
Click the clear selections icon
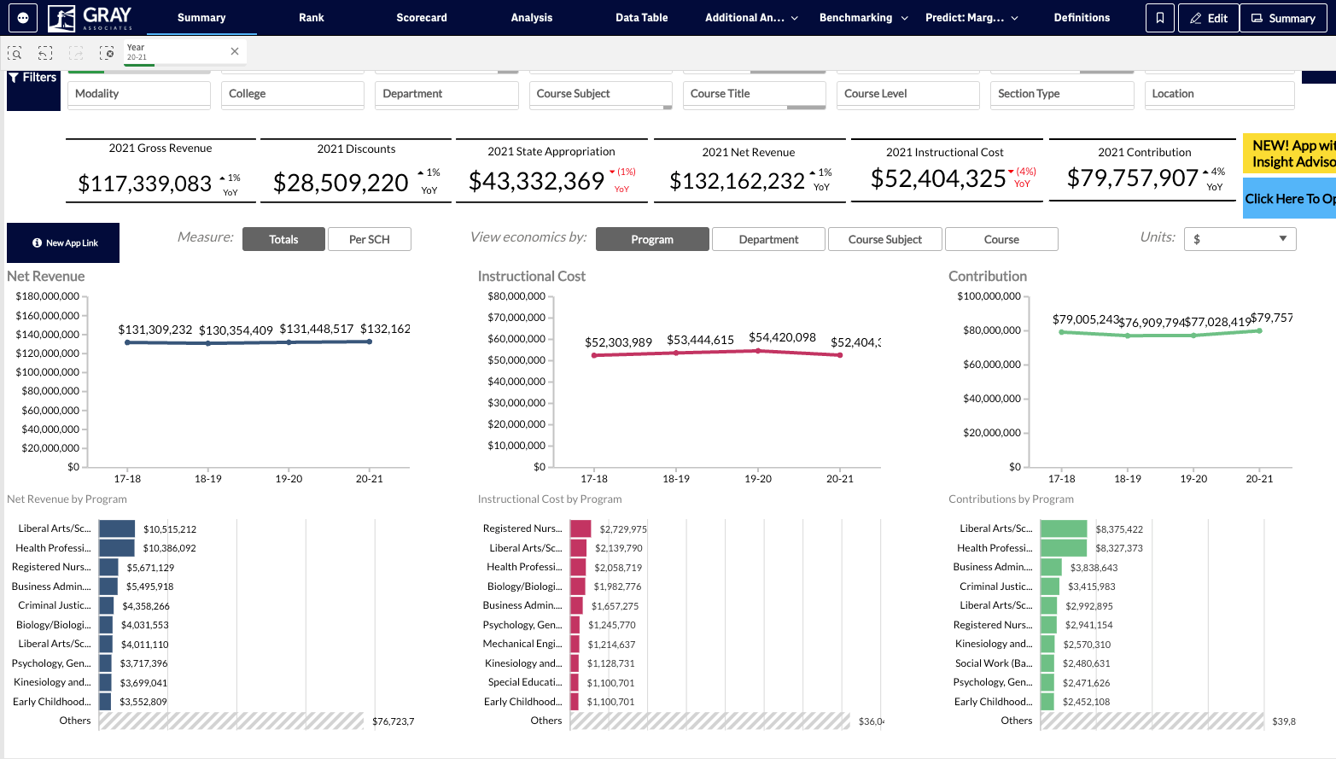107,53
